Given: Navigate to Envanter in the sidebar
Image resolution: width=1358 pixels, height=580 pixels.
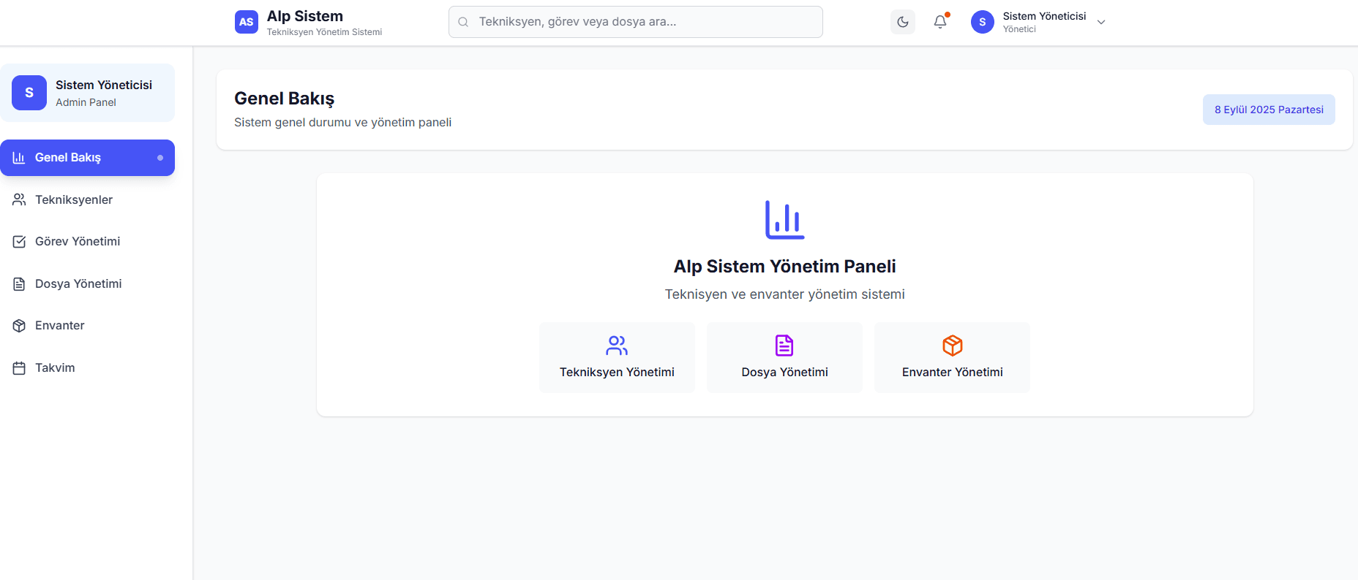Looking at the screenshot, I should click(59, 325).
